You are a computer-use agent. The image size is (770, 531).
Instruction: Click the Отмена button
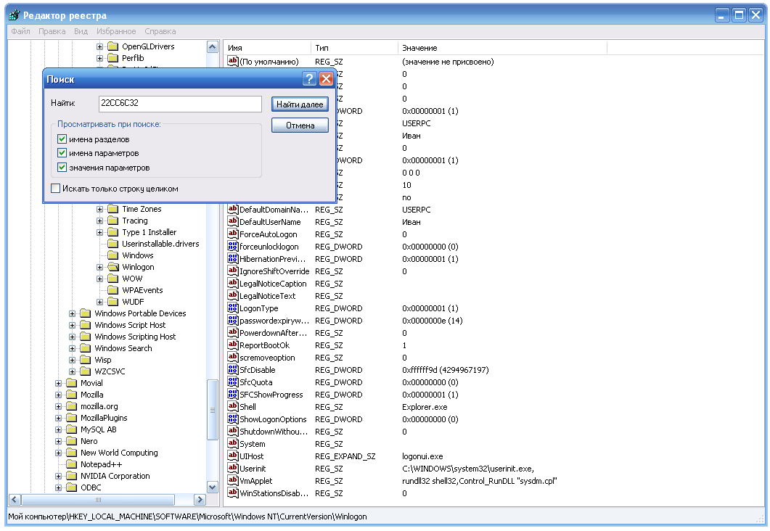pyautogui.click(x=300, y=125)
